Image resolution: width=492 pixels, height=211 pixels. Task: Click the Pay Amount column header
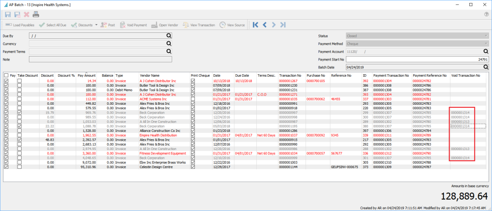click(88, 76)
